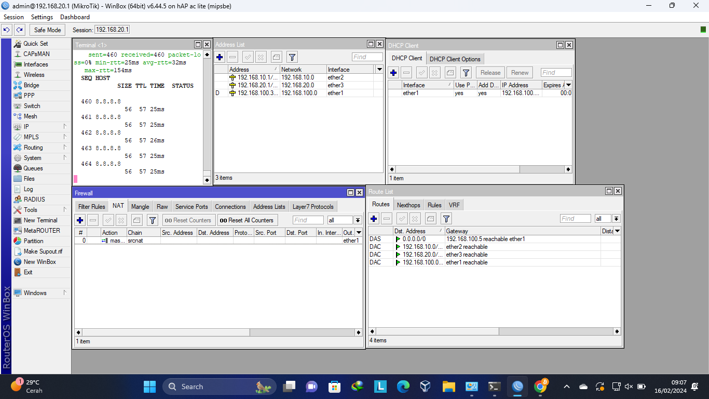This screenshot has height=399, width=709.
Task: Click the taskbar Search box
Action: point(220,387)
